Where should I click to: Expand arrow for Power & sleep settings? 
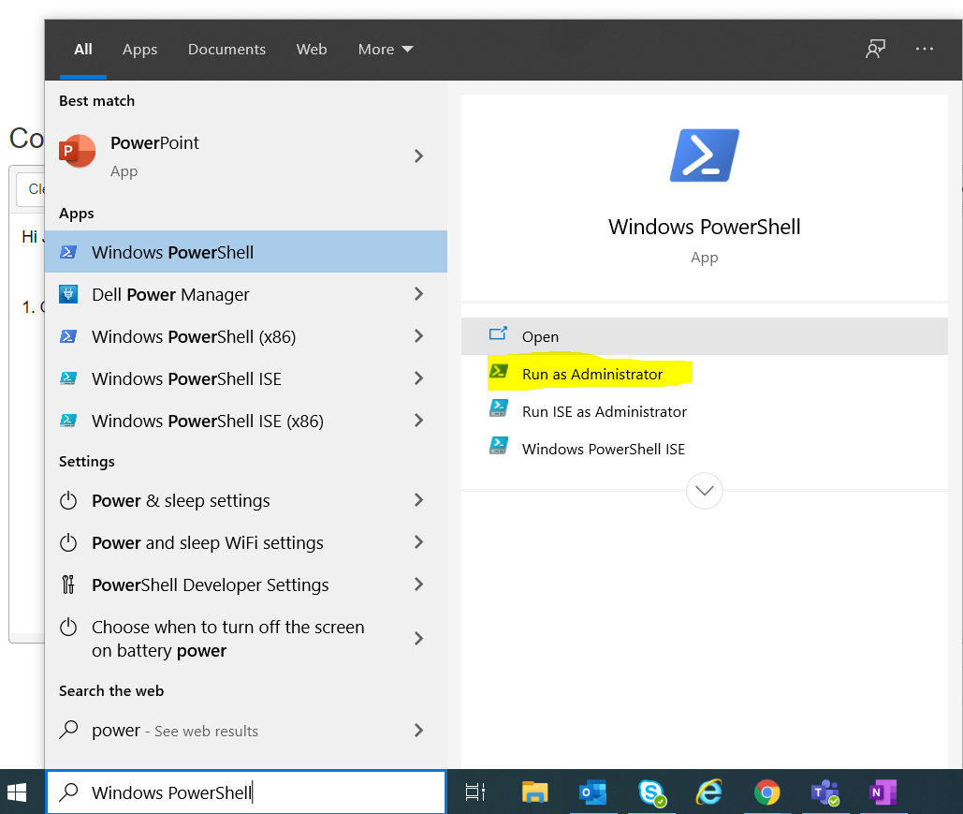click(x=418, y=500)
